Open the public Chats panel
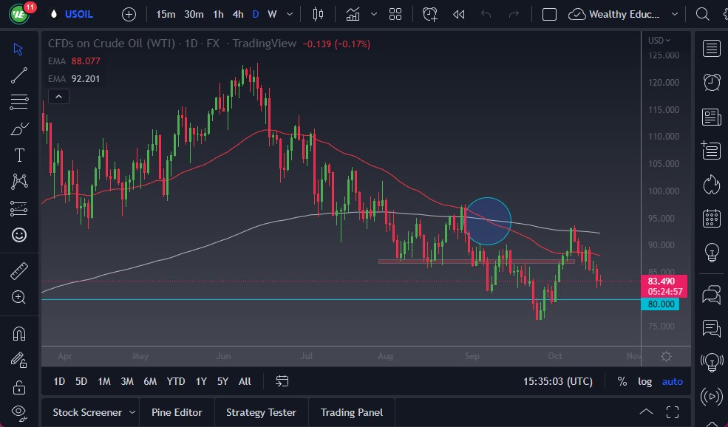Image resolution: width=728 pixels, height=427 pixels. coord(711,294)
